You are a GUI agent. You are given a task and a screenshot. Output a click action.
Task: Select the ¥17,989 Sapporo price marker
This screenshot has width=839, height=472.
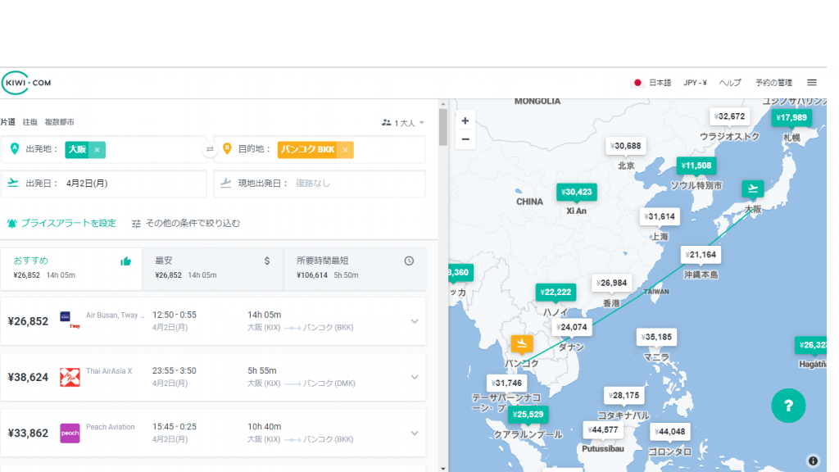[791, 118]
